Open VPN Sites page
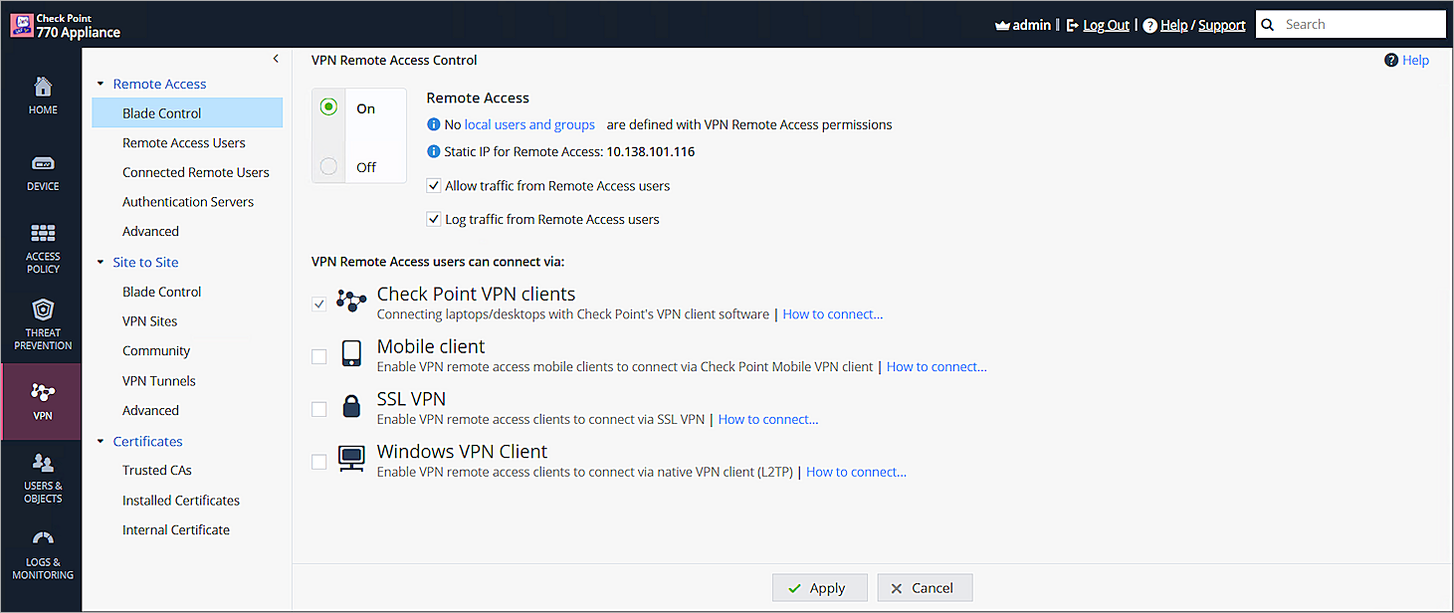Viewport: 1454px width, 613px height. point(150,320)
